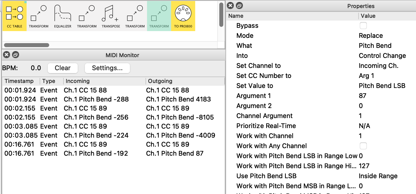Change the Into value Control Change

[382, 56]
